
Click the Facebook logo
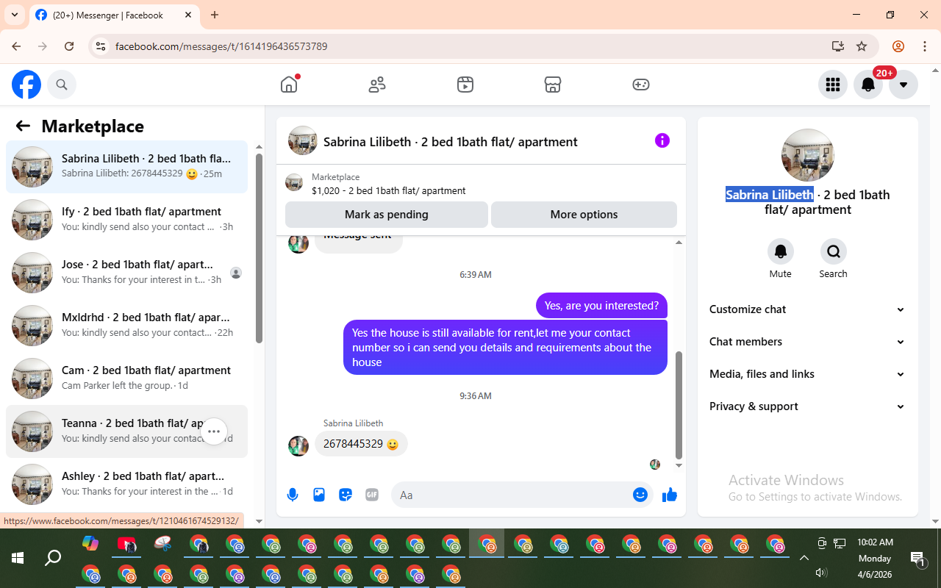[x=26, y=85]
